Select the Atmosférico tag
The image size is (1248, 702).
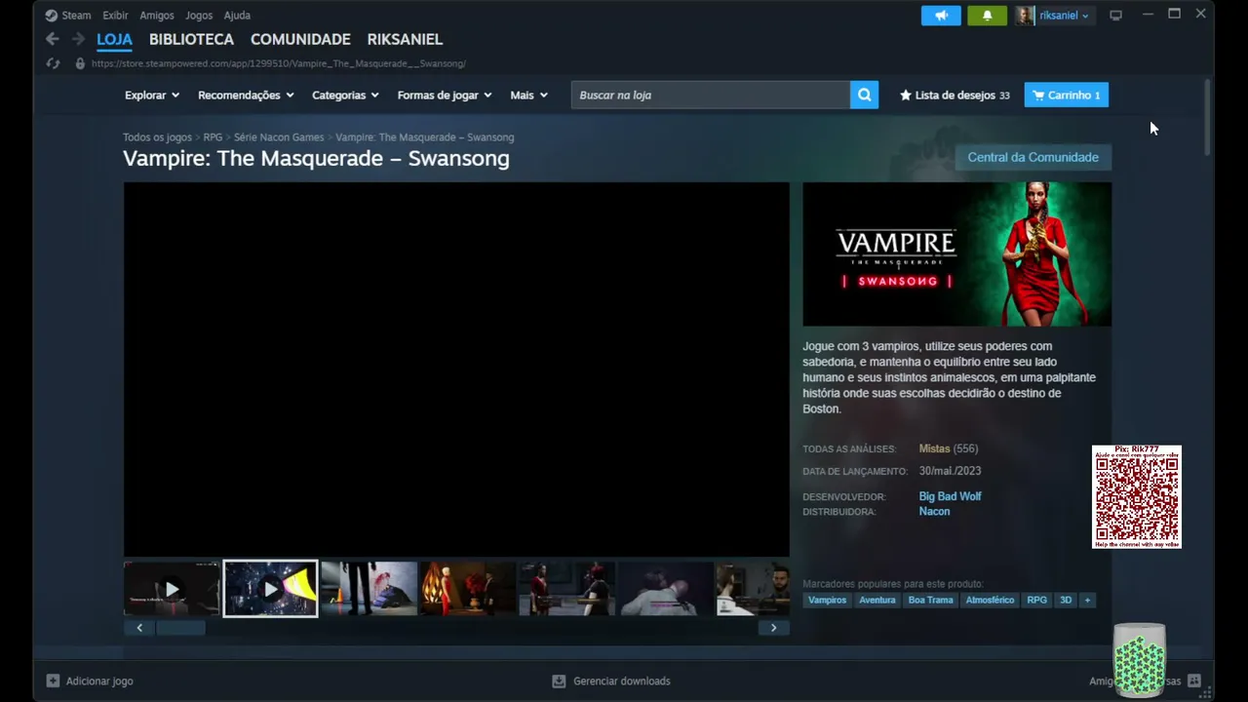pyautogui.click(x=990, y=600)
